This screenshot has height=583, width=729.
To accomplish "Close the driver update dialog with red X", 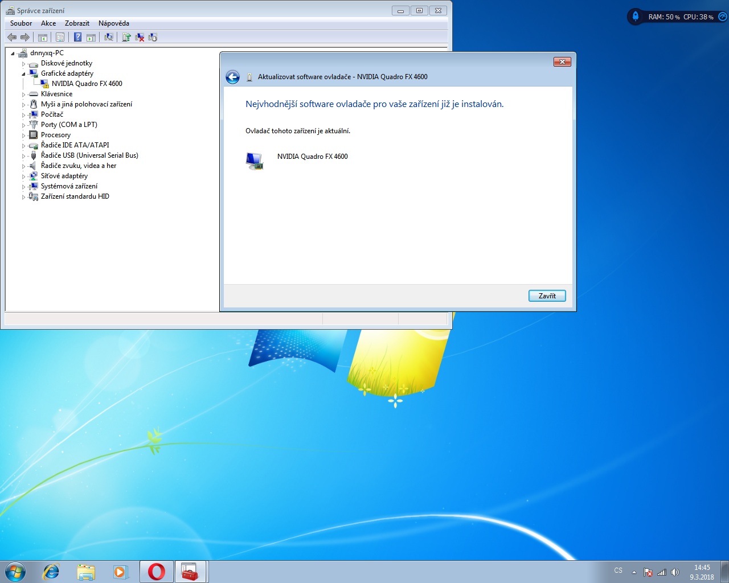I will (562, 61).
